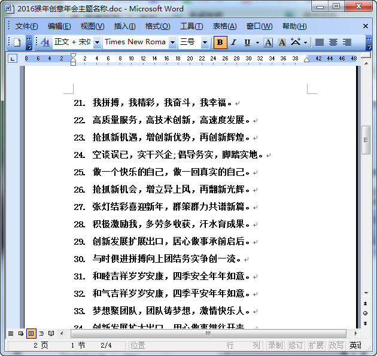Switch to Reading Layout view icon
377x356 pixels.
click(x=51, y=333)
